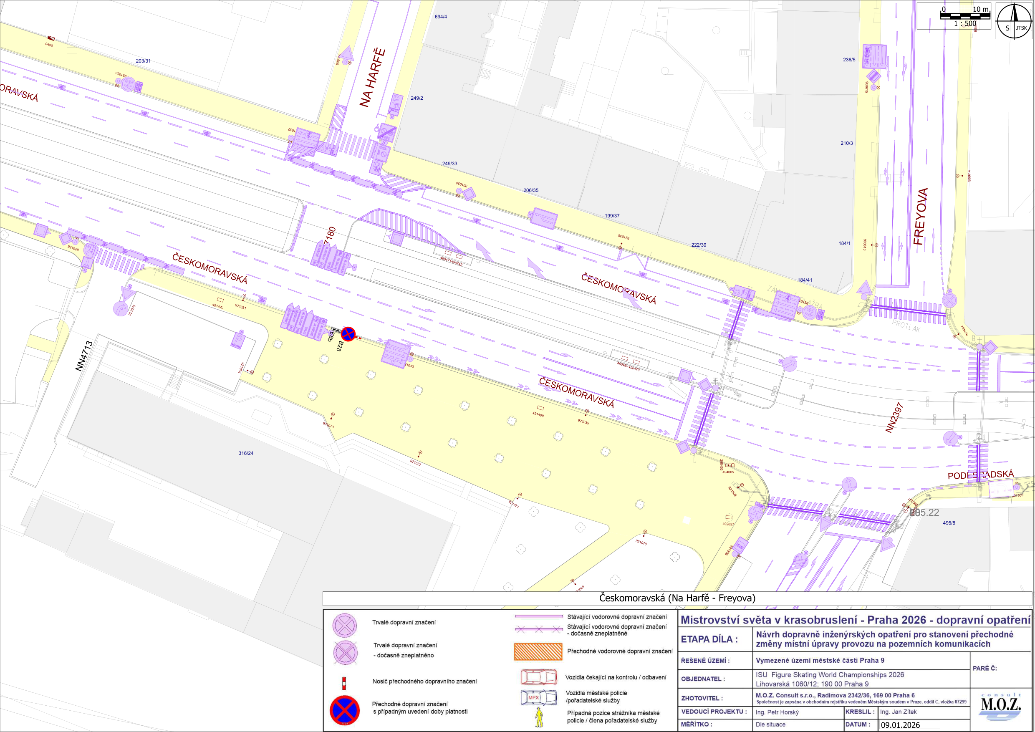
Task: Click the orange hatched marking swatch
Action: coord(538,651)
